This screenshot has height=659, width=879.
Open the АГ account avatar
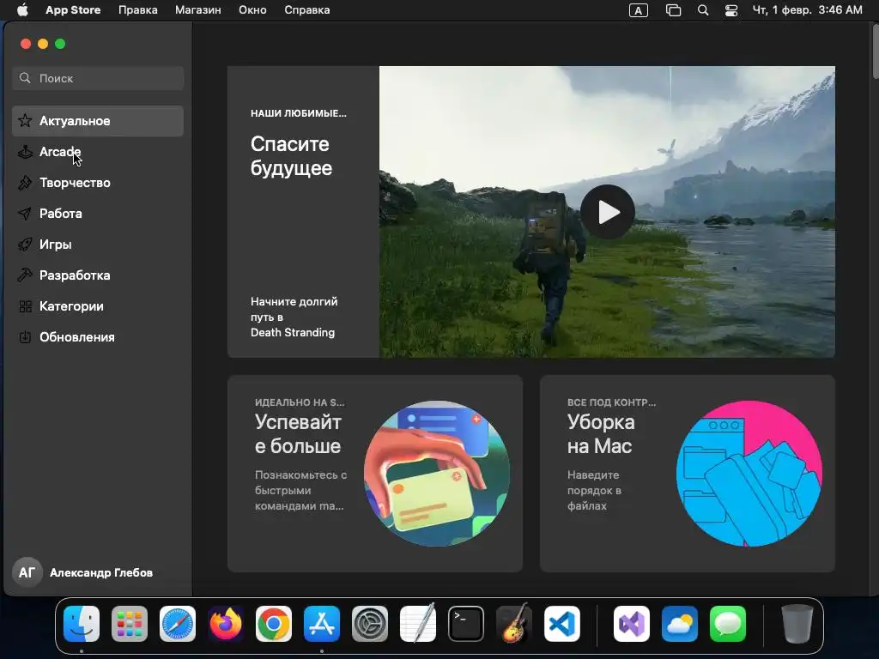pos(27,572)
